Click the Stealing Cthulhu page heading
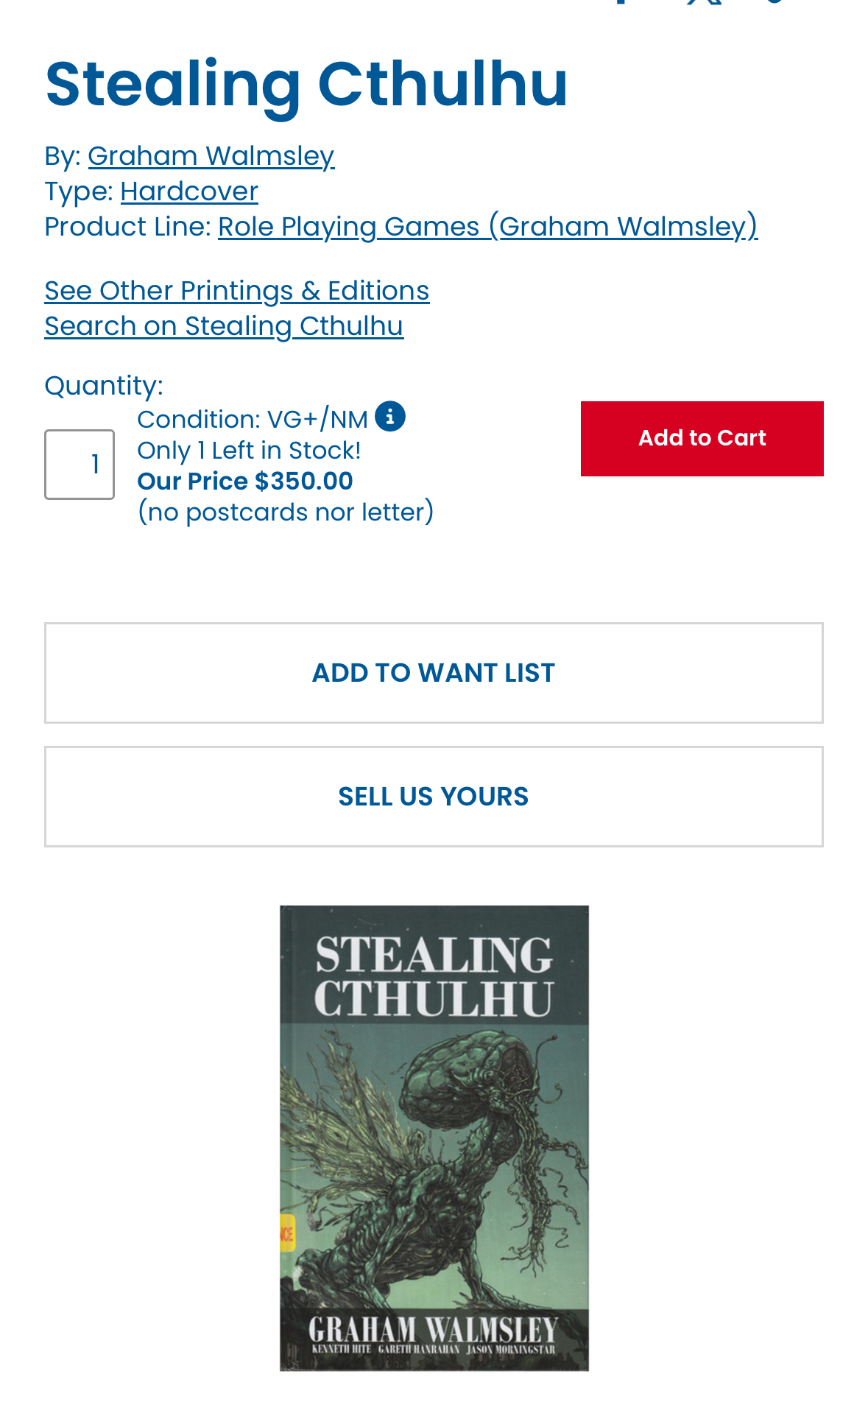868x1407 pixels. [306, 85]
